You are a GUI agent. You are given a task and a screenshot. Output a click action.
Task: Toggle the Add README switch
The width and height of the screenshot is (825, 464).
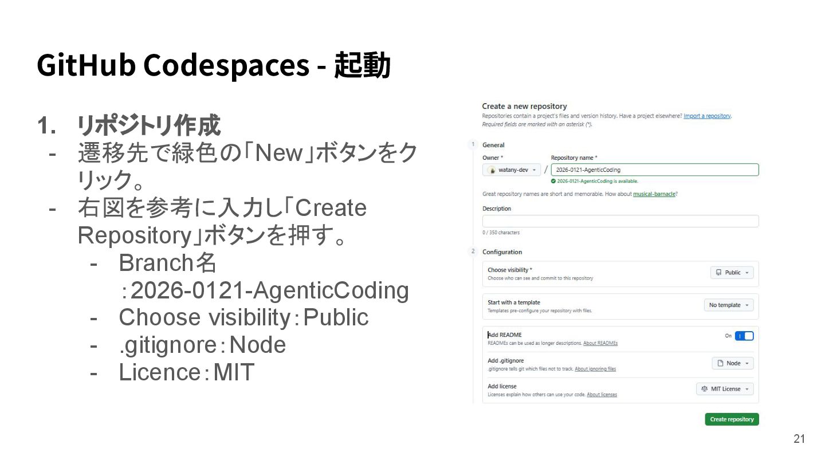tap(744, 336)
